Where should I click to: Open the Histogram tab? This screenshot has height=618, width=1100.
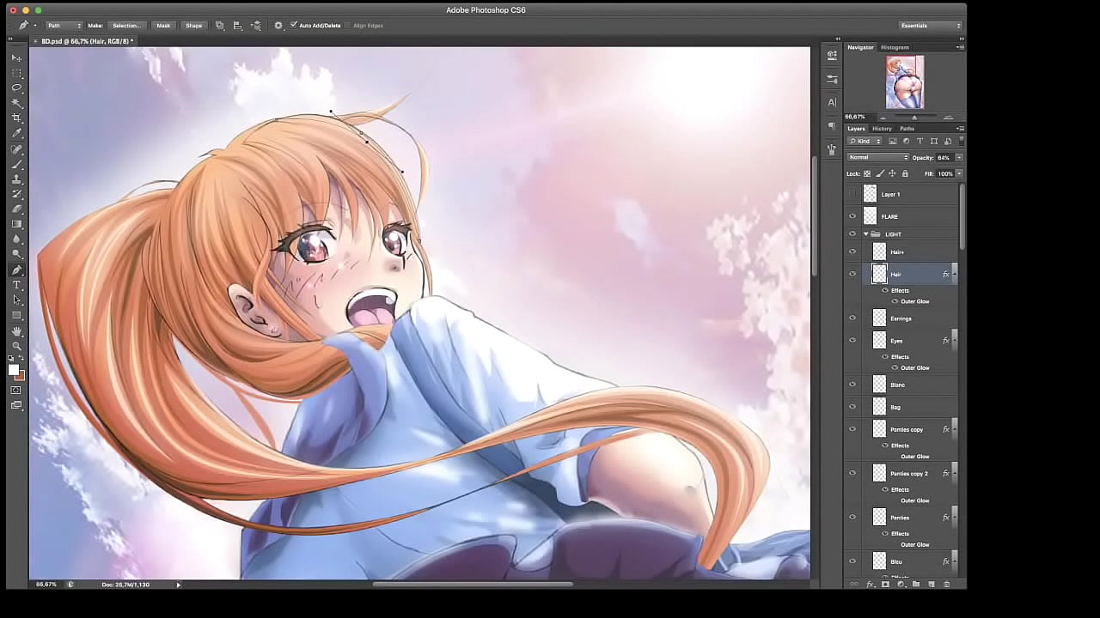(x=895, y=47)
